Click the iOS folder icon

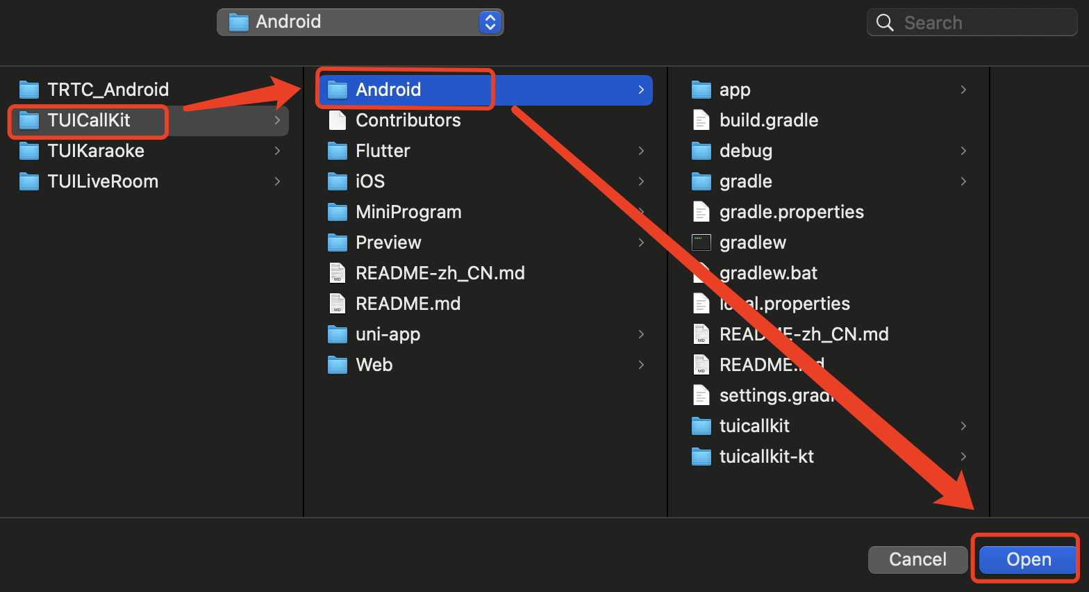point(338,181)
